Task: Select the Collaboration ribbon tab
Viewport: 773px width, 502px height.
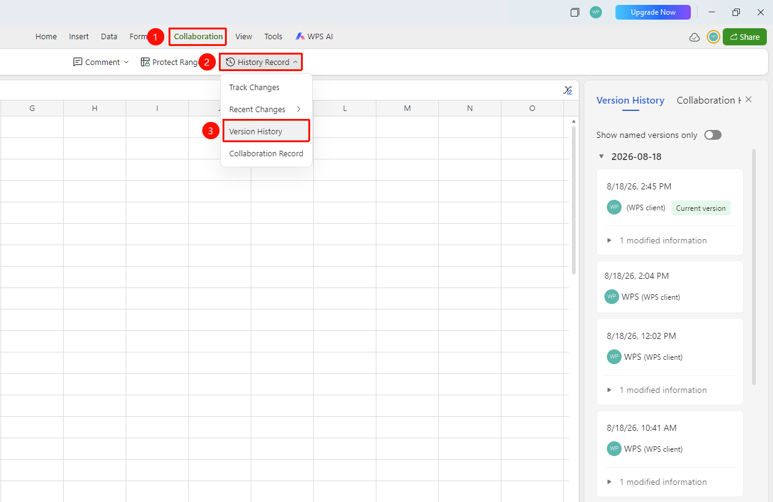Action: coord(198,37)
